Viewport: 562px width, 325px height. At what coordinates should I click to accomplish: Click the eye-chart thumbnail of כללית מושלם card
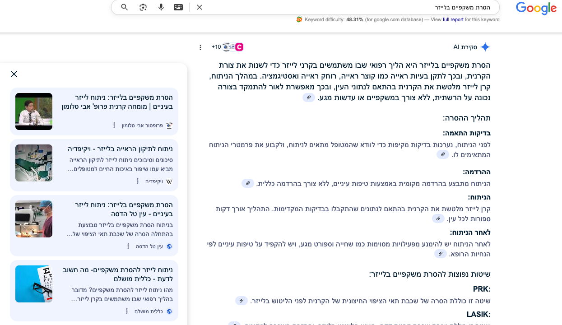coord(34,284)
